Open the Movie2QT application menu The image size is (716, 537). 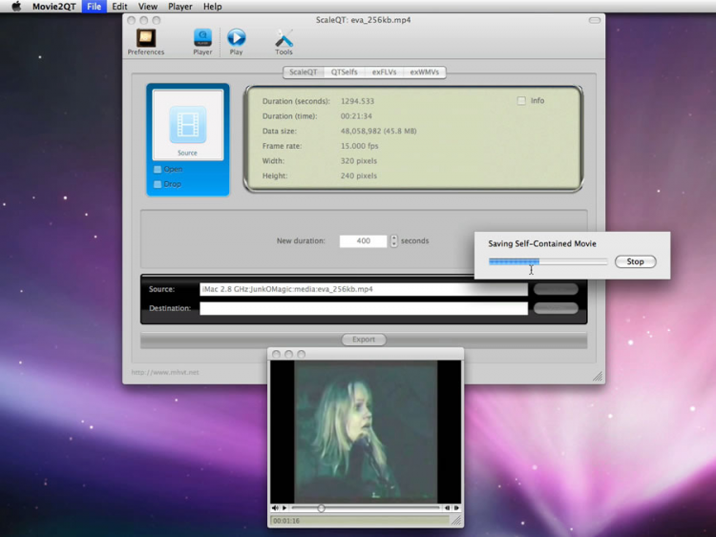tap(53, 7)
